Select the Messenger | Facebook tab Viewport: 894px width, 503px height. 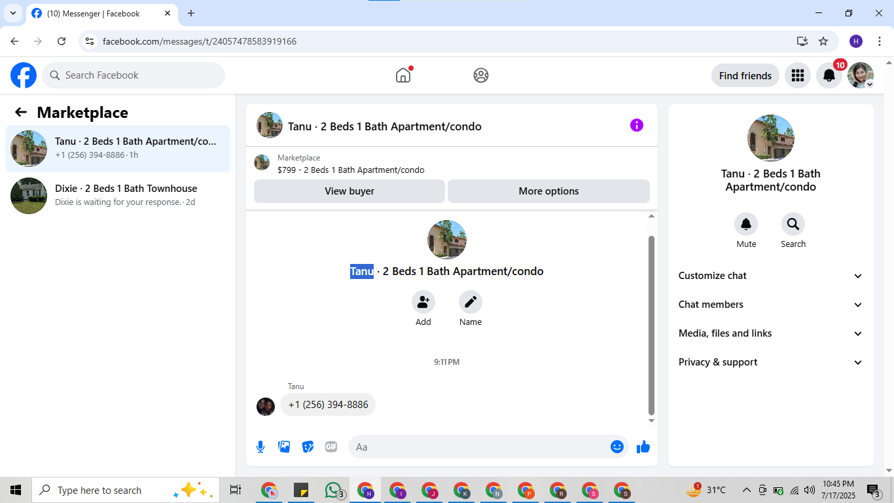101,13
